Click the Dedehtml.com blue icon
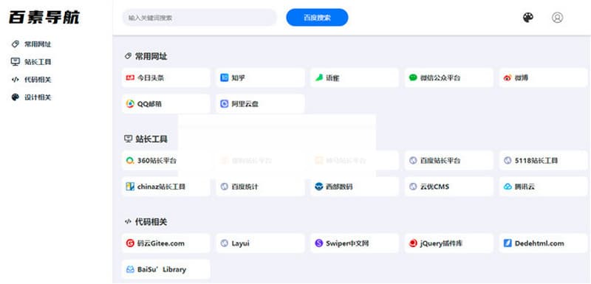The image size is (591, 284). tap(508, 243)
